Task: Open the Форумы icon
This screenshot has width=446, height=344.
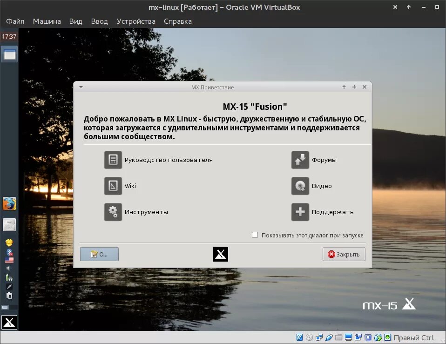Action: pyautogui.click(x=300, y=160)
